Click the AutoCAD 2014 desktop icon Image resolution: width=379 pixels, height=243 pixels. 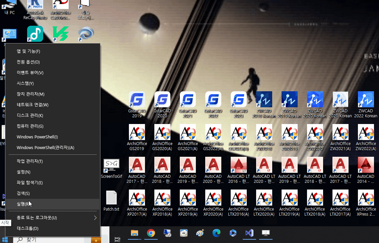(x=366, y=170)
